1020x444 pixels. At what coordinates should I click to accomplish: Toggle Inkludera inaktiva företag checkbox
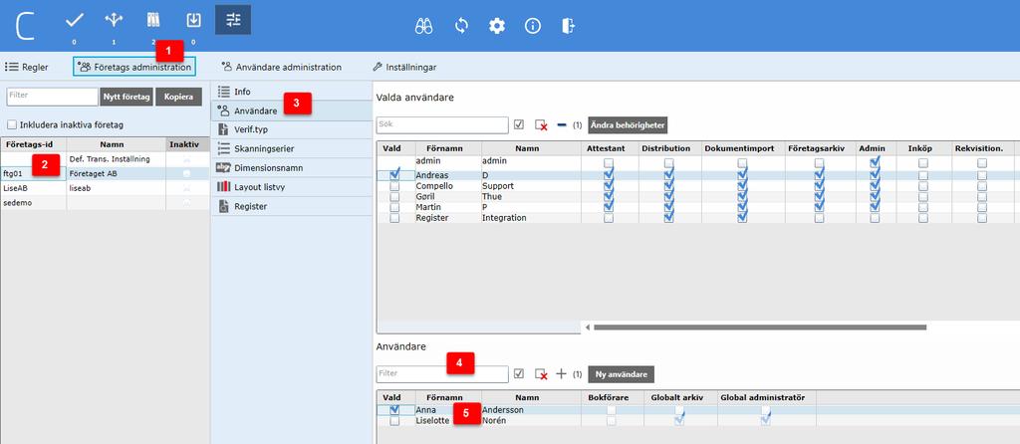12,124
